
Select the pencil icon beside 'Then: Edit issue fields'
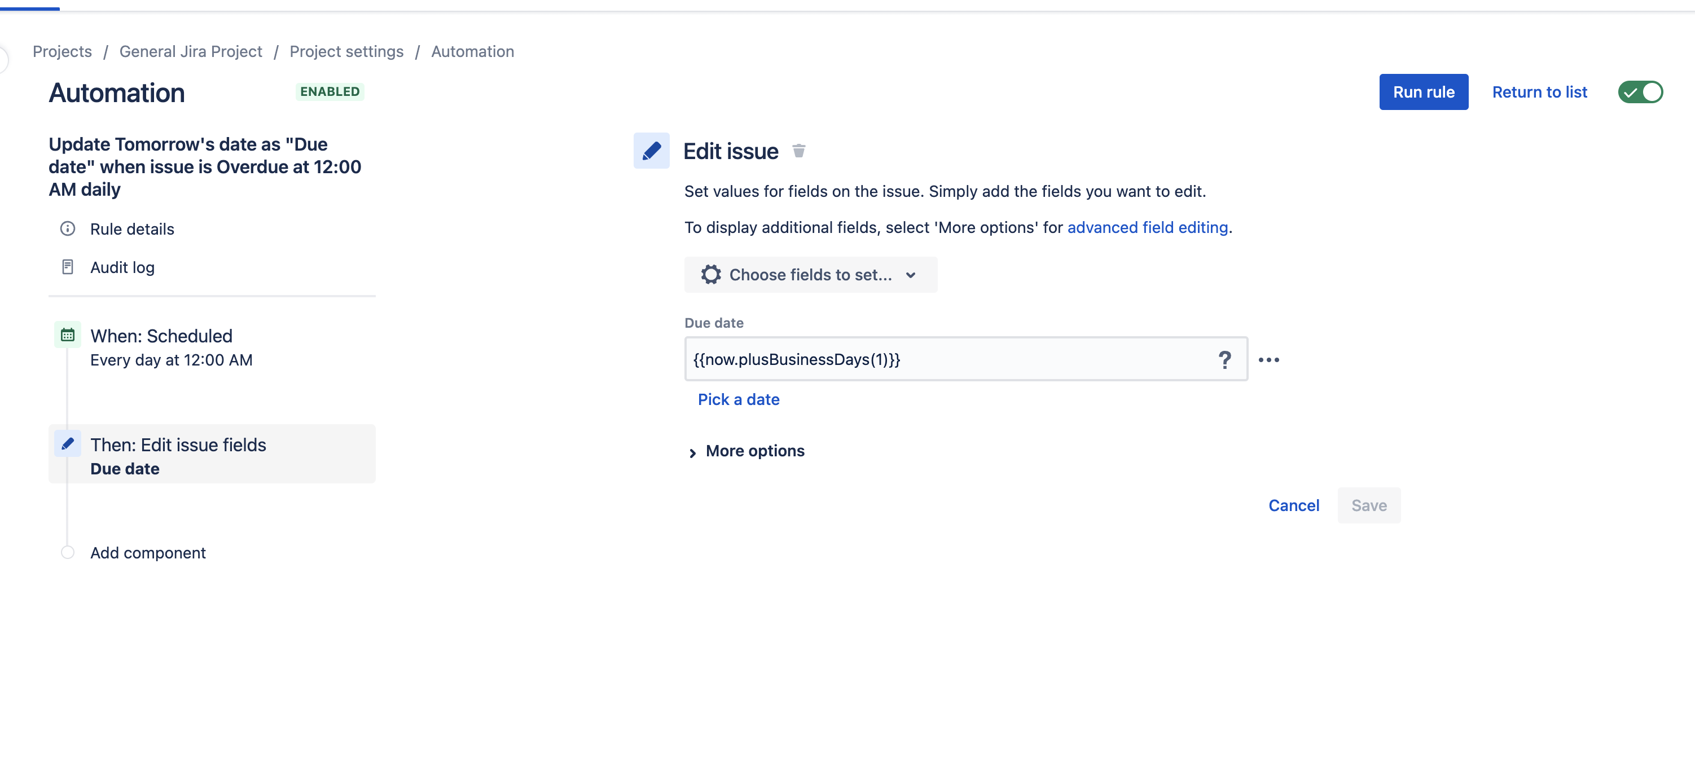67,443
